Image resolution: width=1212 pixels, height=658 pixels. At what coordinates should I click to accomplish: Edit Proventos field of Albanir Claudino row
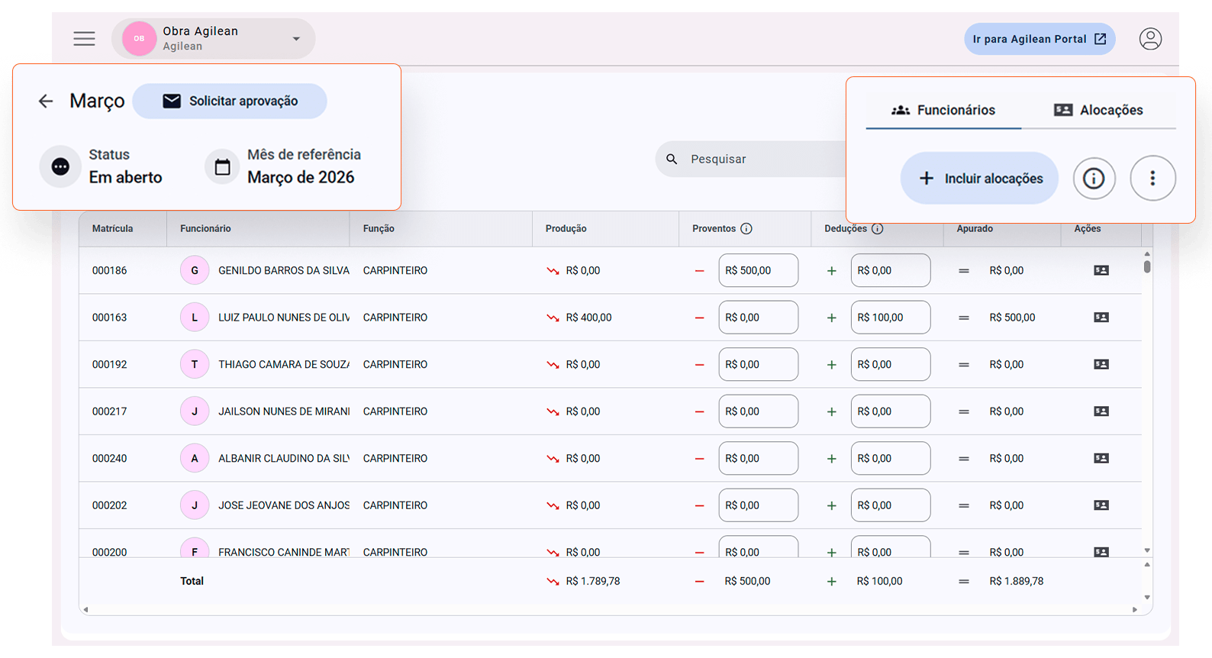[758, 458]
